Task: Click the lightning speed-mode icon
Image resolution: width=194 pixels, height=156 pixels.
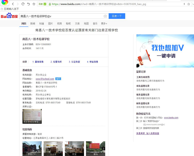Action: [x=184, y=4]
